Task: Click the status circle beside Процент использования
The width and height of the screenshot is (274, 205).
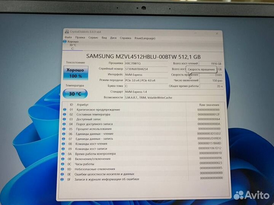Action: tap(64, 129)
